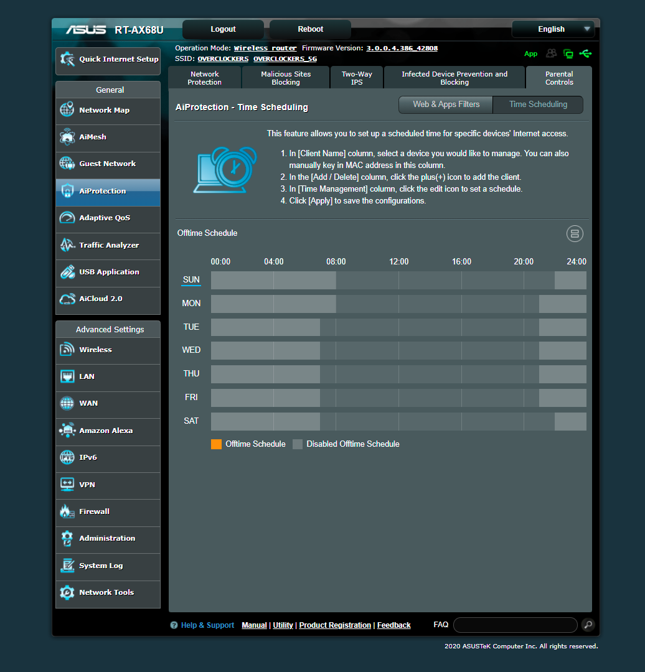Open the English language dropdown
The width and height of the screenshot is (645, 672).
(x=553, y=29)
